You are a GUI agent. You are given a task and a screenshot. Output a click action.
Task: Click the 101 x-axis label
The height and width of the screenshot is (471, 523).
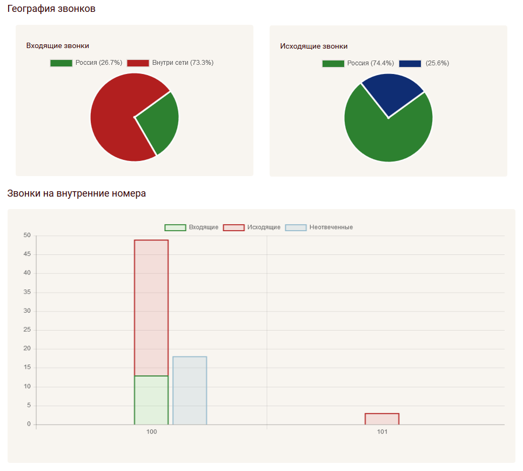click(x=382, y=432)
